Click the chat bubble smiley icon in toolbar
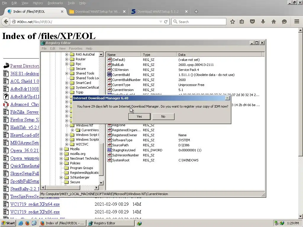Viewport: 303px width, 227px height. tap(284, 22)
